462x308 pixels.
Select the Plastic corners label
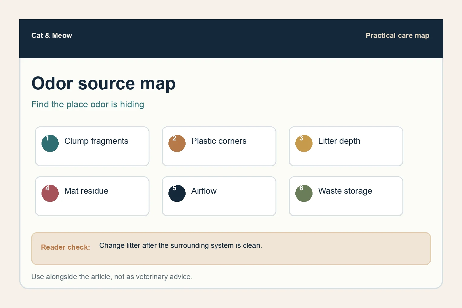pos(219,141)
